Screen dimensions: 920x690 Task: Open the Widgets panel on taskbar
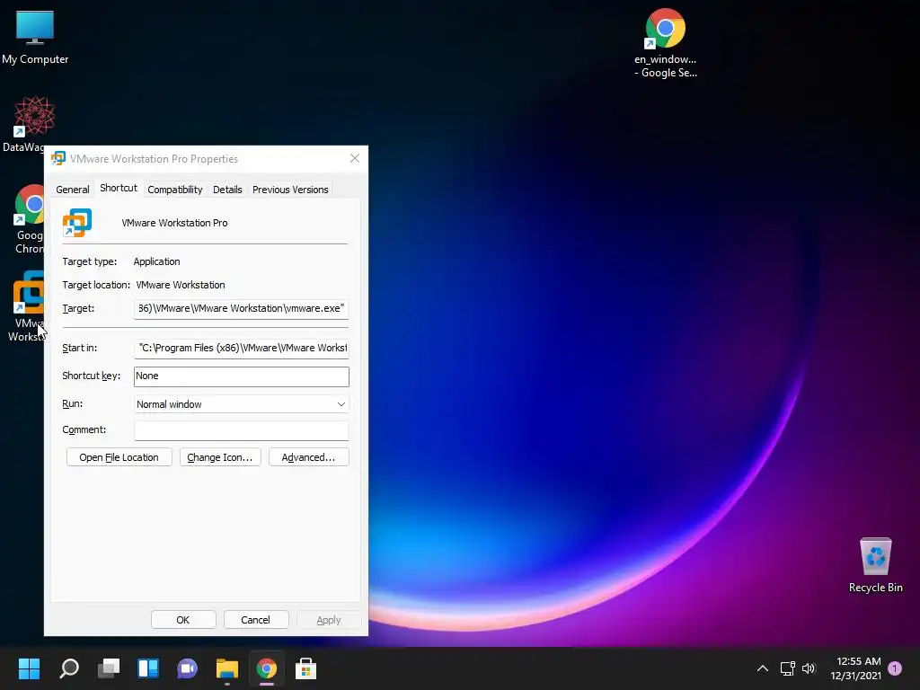[148, 668]
